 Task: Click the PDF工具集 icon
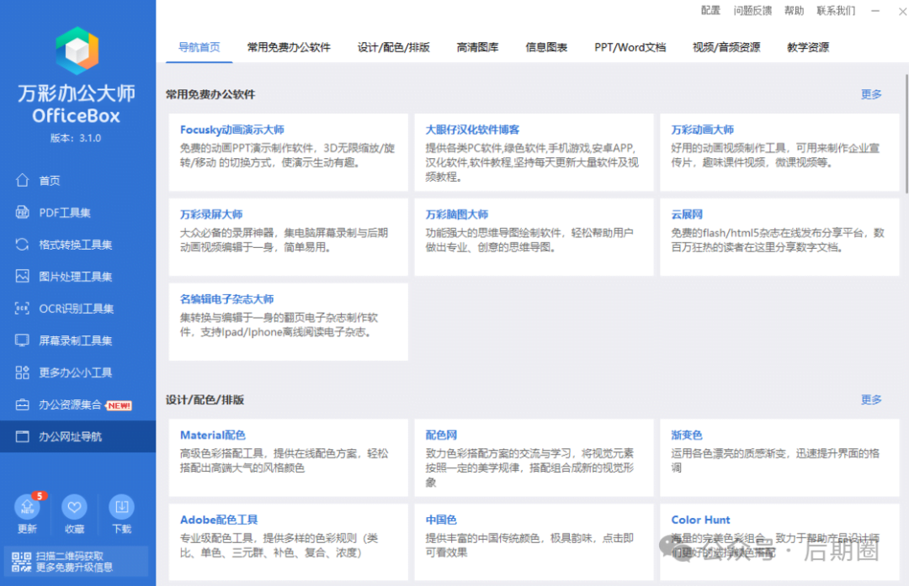pyautogui.click(x=22, y=212)
